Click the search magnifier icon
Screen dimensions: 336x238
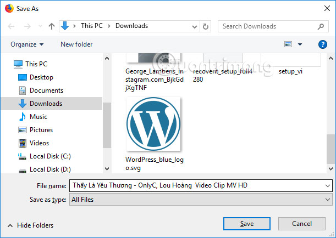click(321, 26)
